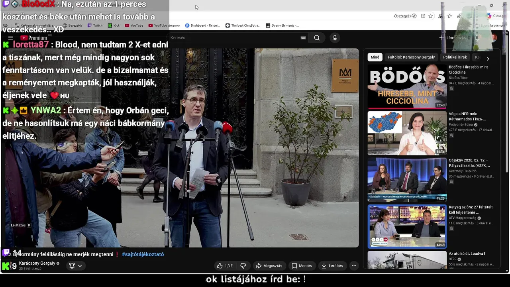Click the Megosztás share button

pos(269,266)
